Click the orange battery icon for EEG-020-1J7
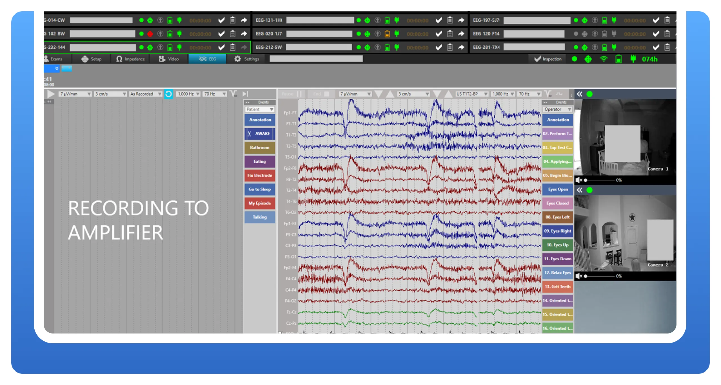721x385 pixels. (x=387, y=34)
